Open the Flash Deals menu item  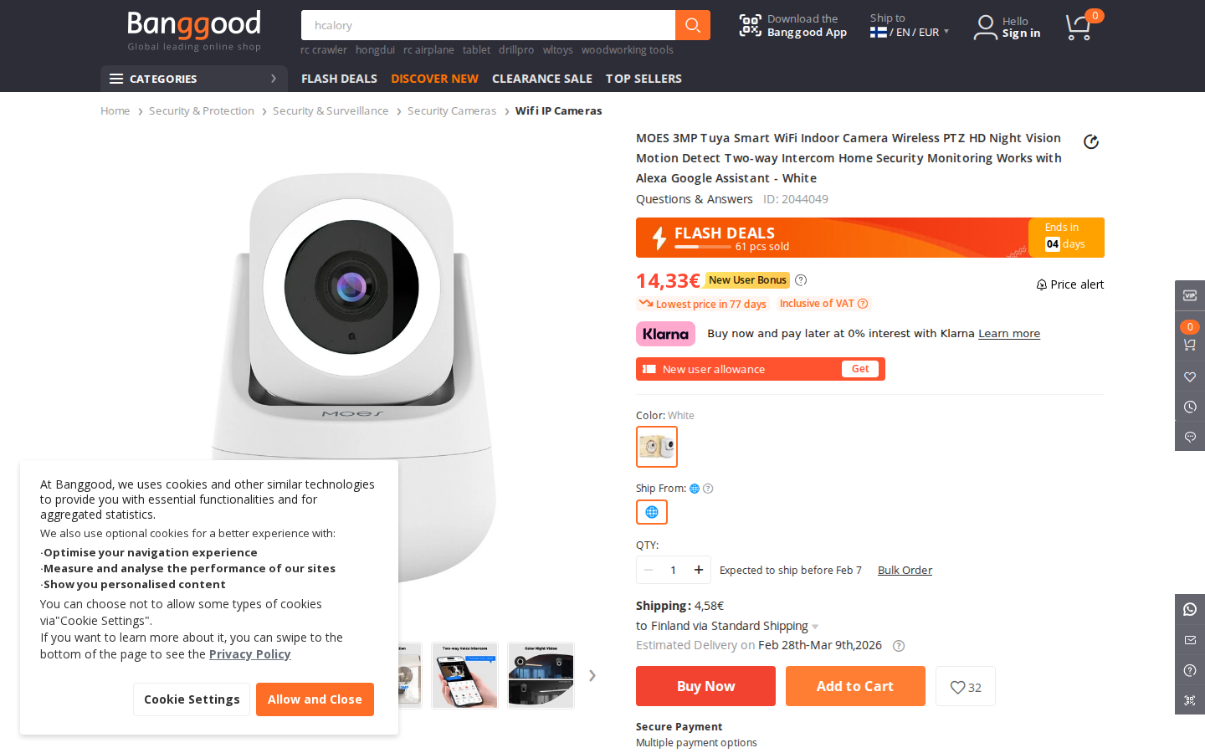(339, 79)
